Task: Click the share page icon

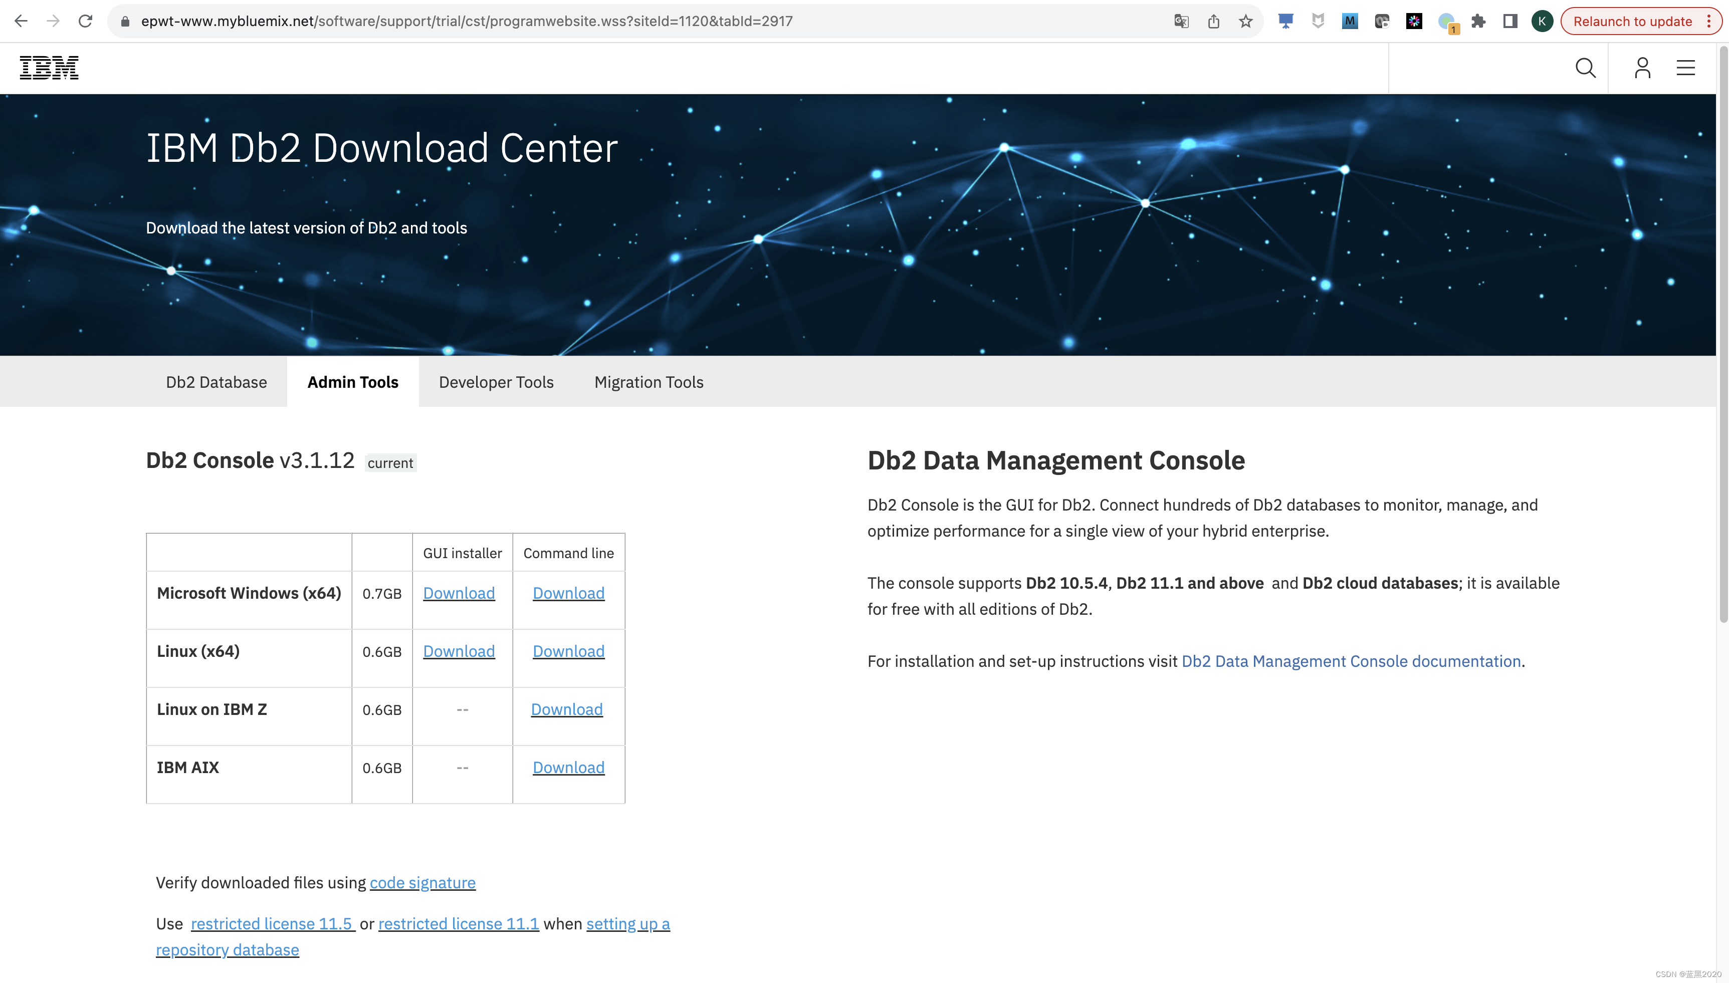Action: [x=1213, y=21]
